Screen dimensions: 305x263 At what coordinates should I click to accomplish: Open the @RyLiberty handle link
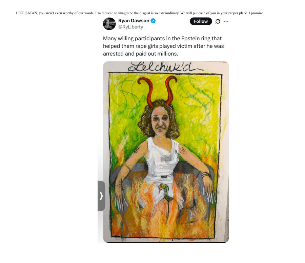coord(130,27)
